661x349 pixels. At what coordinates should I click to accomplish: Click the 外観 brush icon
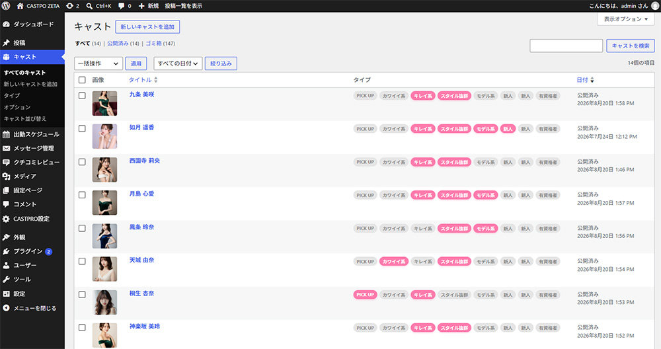pyautogui.click(x=6, y=237)
